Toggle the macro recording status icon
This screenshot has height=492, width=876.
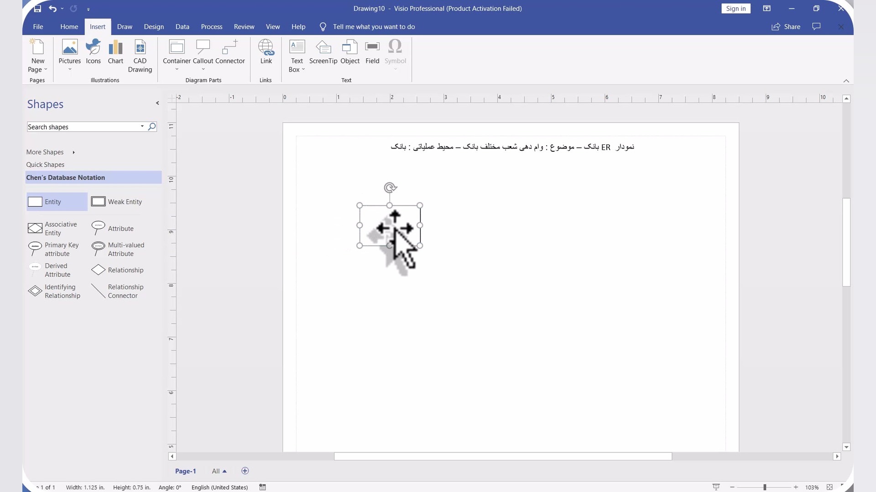coord(263,487)
